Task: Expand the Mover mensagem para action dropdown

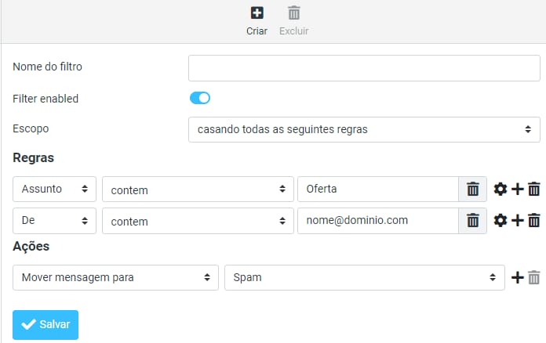Action: tap(115, 277)
